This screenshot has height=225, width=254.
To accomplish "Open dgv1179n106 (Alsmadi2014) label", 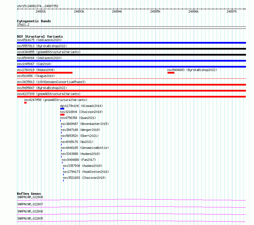I will click(x=81, y=106).
